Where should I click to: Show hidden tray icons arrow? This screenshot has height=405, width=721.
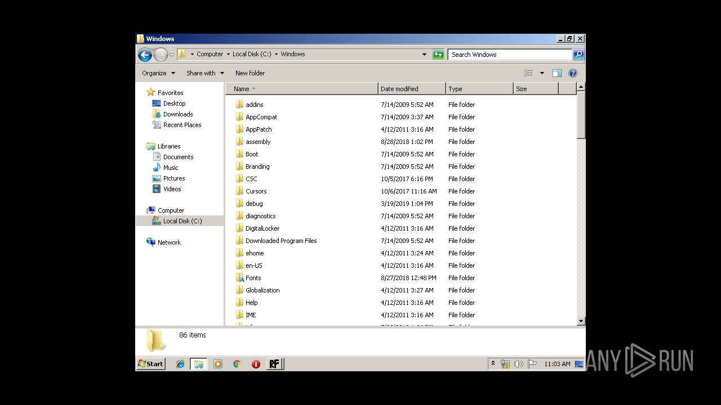(x=493, y=364)
